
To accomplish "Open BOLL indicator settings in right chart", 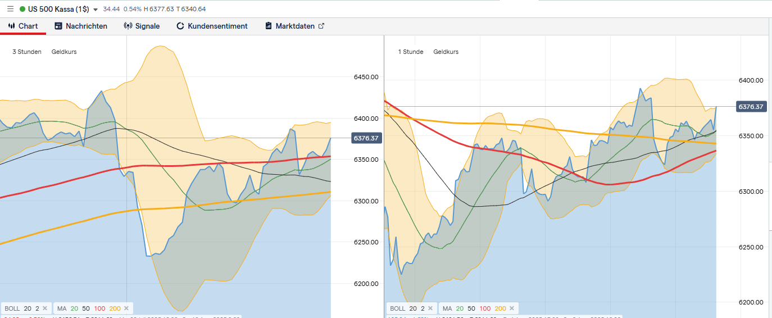I will [406, 308].
